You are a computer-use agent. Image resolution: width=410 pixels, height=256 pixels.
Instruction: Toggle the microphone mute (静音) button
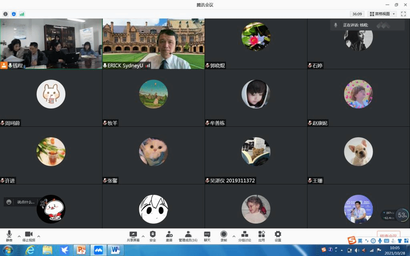click(9, 236)
